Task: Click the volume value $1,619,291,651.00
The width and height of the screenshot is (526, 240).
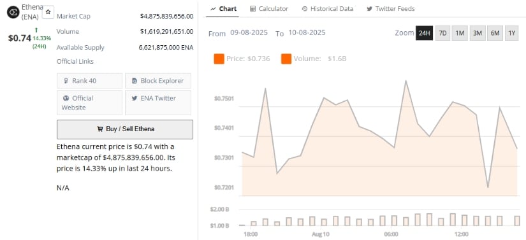Action: tap(166, 32)
